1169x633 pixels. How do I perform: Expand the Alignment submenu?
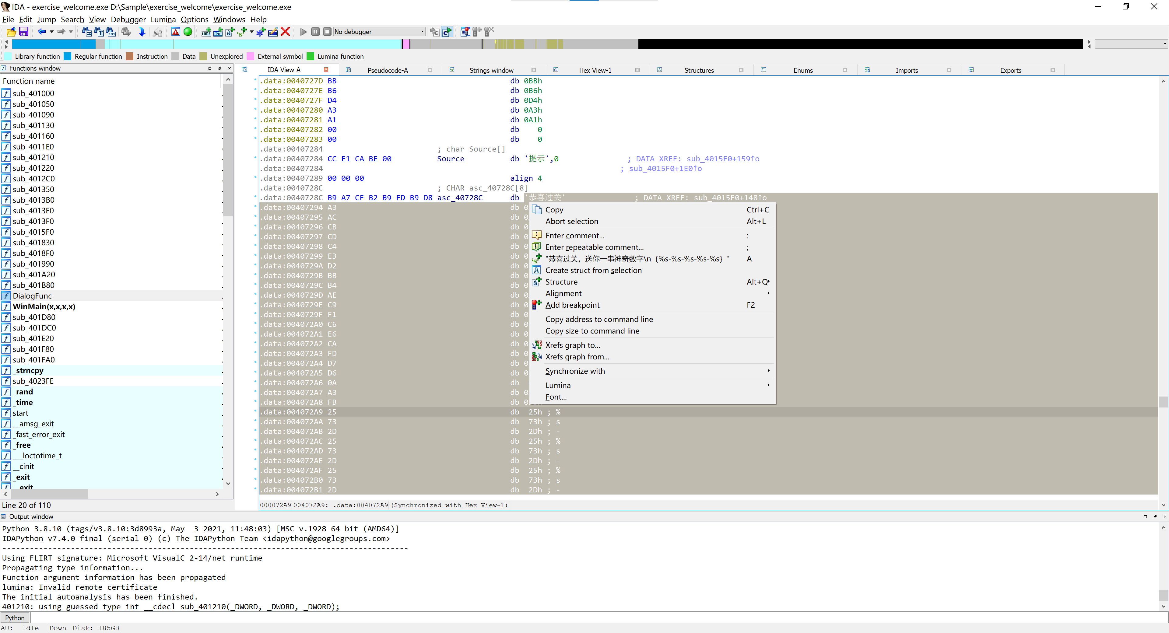click(x=653, y=294)
